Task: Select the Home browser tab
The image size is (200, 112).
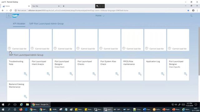Action: pos(16,6)
